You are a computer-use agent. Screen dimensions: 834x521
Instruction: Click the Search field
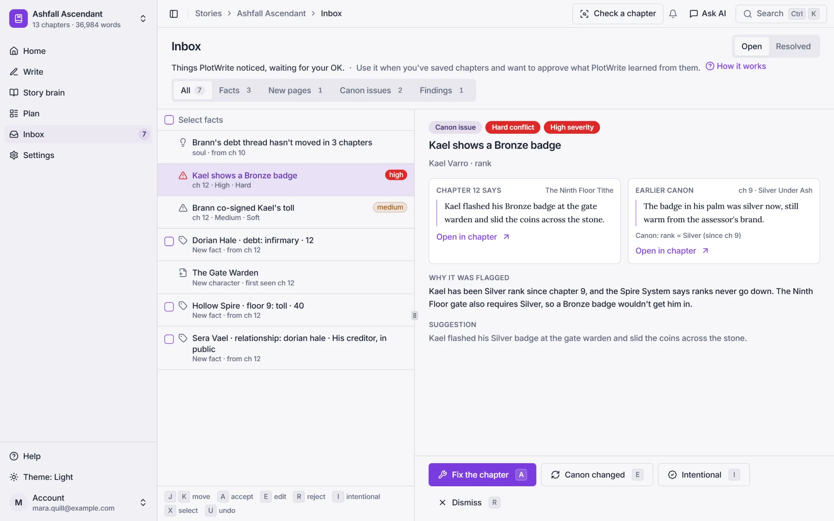[x=781, y=14]
